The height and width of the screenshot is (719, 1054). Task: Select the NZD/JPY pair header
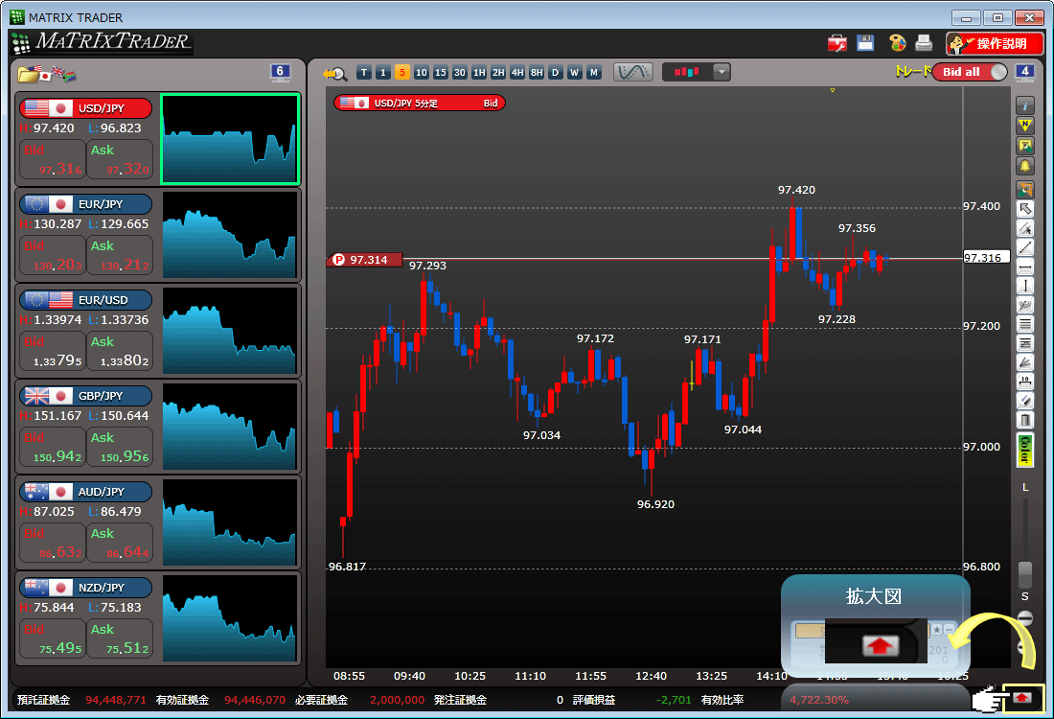[85, 587]
